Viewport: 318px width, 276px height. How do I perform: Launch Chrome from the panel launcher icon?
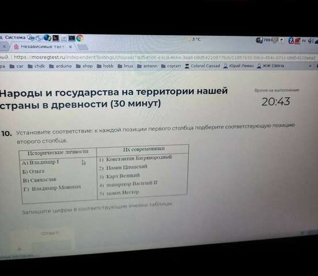(80, 39)
